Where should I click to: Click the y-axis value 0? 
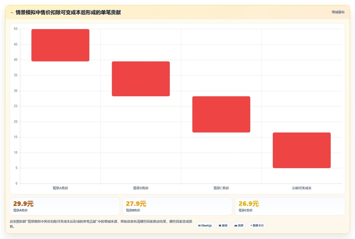(x=17, y=184)
